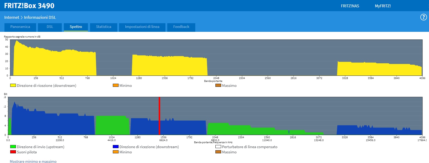The height and width of the screenshot is (163, 429).
Task: Click the help question mark icon
Action: (x=423, y=17)
